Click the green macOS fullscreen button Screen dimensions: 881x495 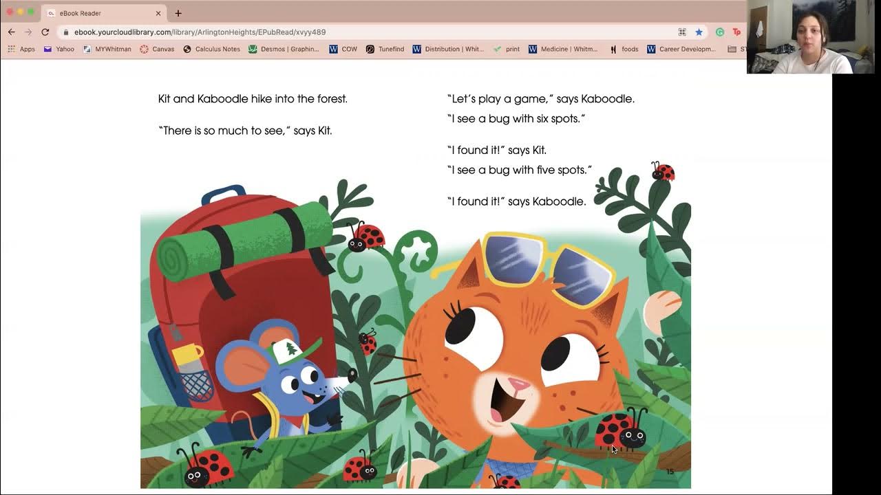click(30, 12)
